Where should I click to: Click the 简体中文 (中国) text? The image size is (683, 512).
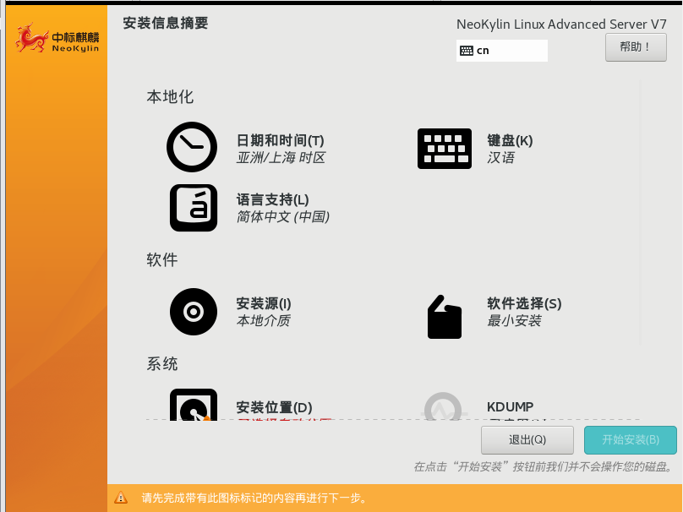pos(283,217)
